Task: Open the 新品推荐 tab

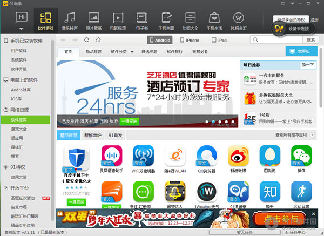Action: pyautogui.click(x=93, y=52)
